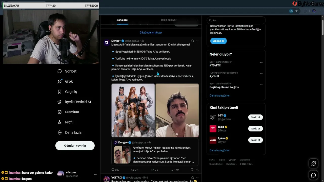Repost the Denge+ post with 241 reposts
The width and height of the screenshot is (324, 182).
135,170
